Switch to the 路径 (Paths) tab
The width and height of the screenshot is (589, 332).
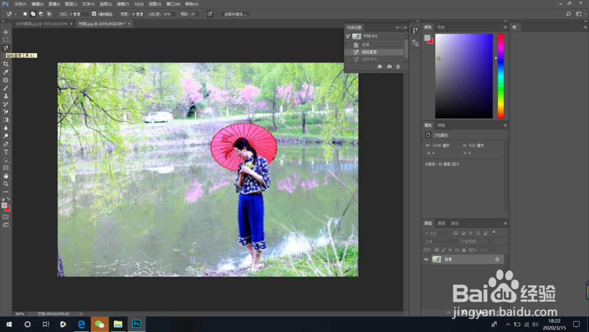(x=455, y=223)
